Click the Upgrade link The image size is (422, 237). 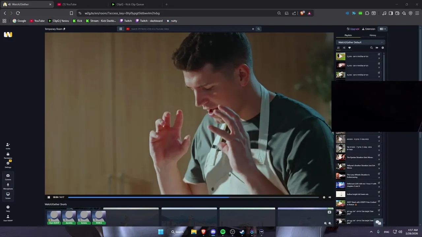[x=353, y=29]
